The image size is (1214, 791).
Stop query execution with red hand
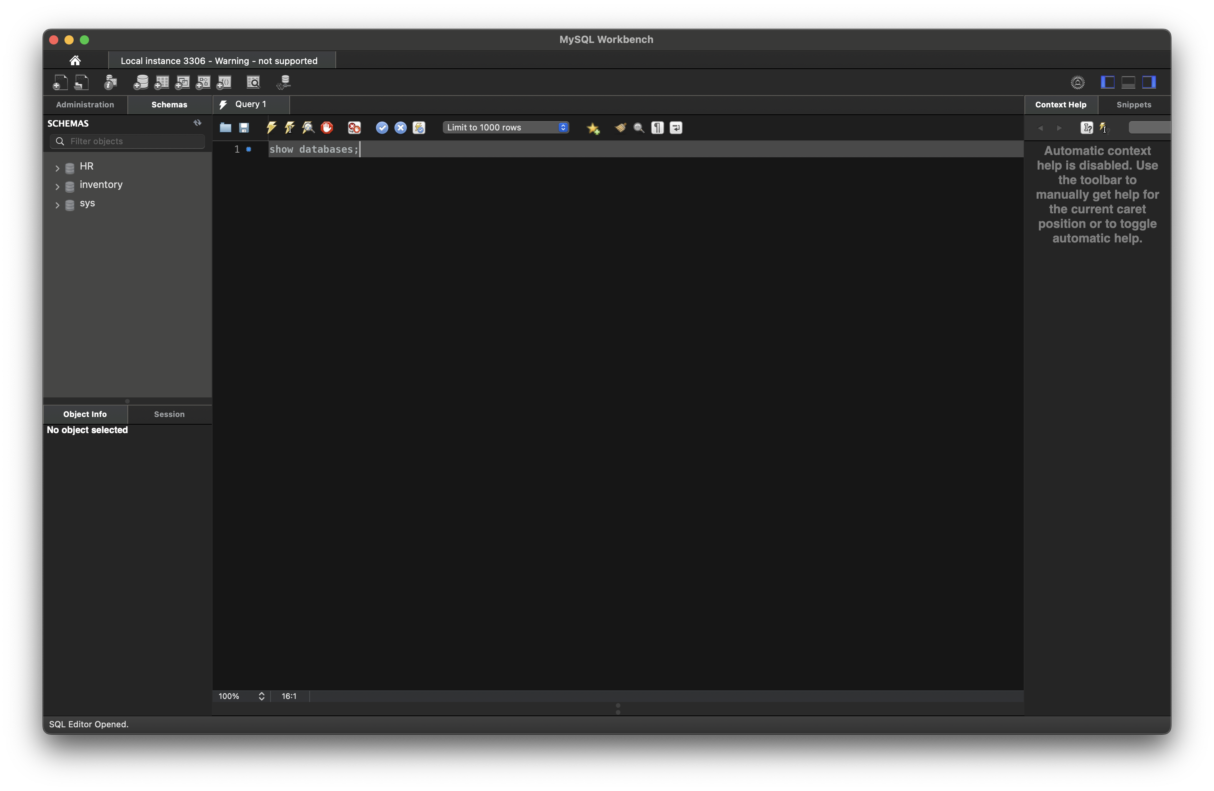coord(327,127)
